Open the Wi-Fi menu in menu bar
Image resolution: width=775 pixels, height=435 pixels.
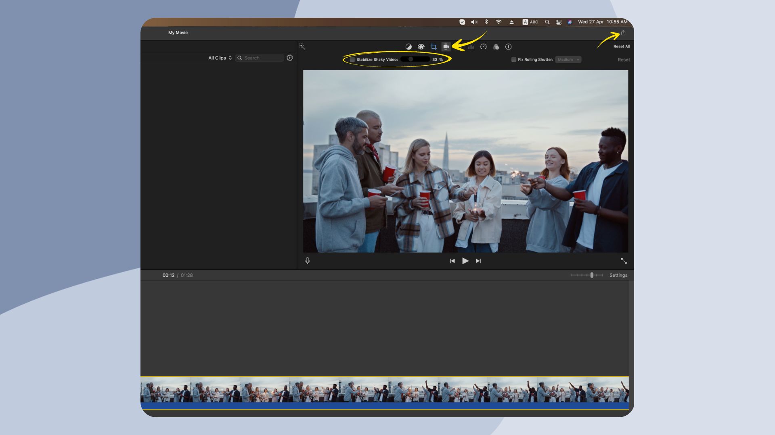(499, 22)
